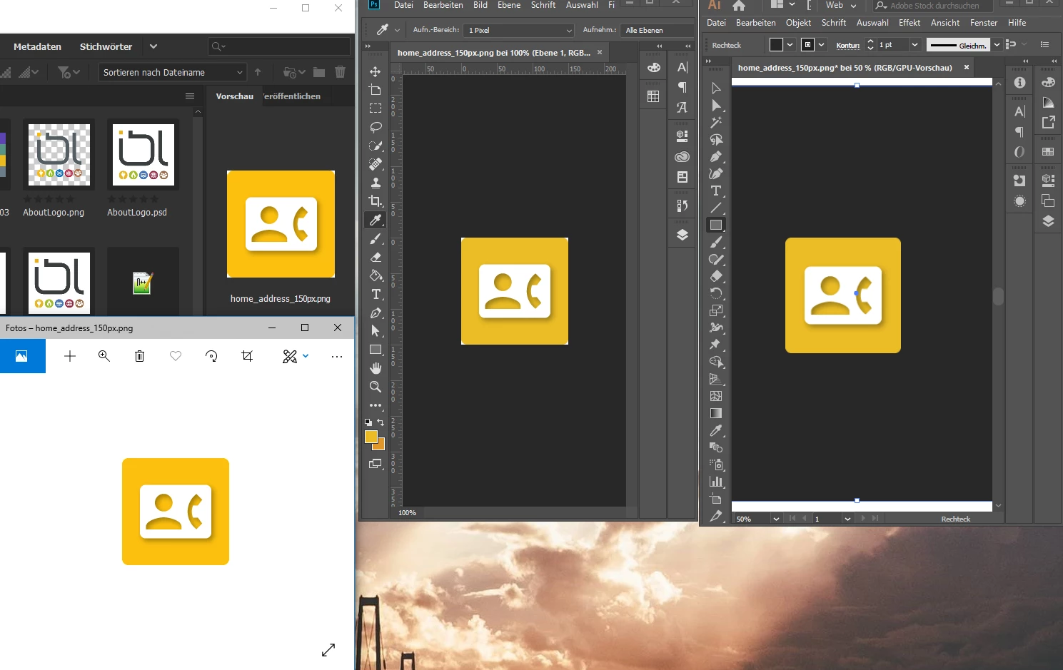The width and height of the screenshot is (1063, 670).
Task: Open the Swatches grid panel in Photoshop
Action: 653,96
